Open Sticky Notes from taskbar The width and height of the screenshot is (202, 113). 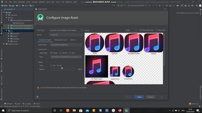94,110
